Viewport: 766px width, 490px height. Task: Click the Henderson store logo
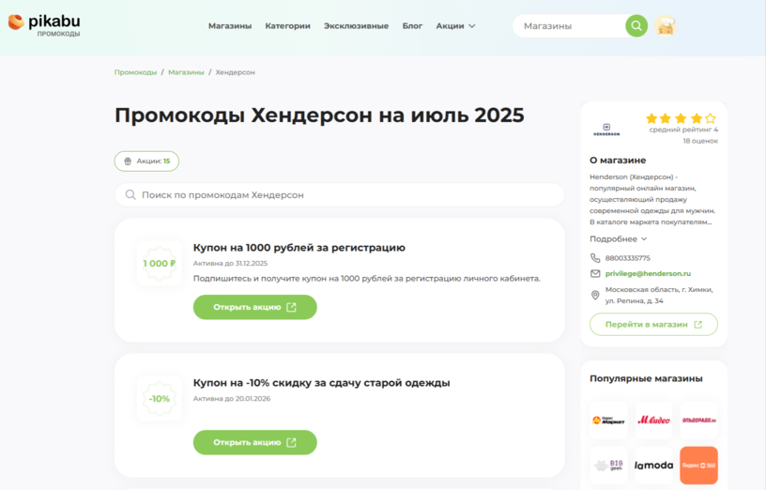[606, 130]
